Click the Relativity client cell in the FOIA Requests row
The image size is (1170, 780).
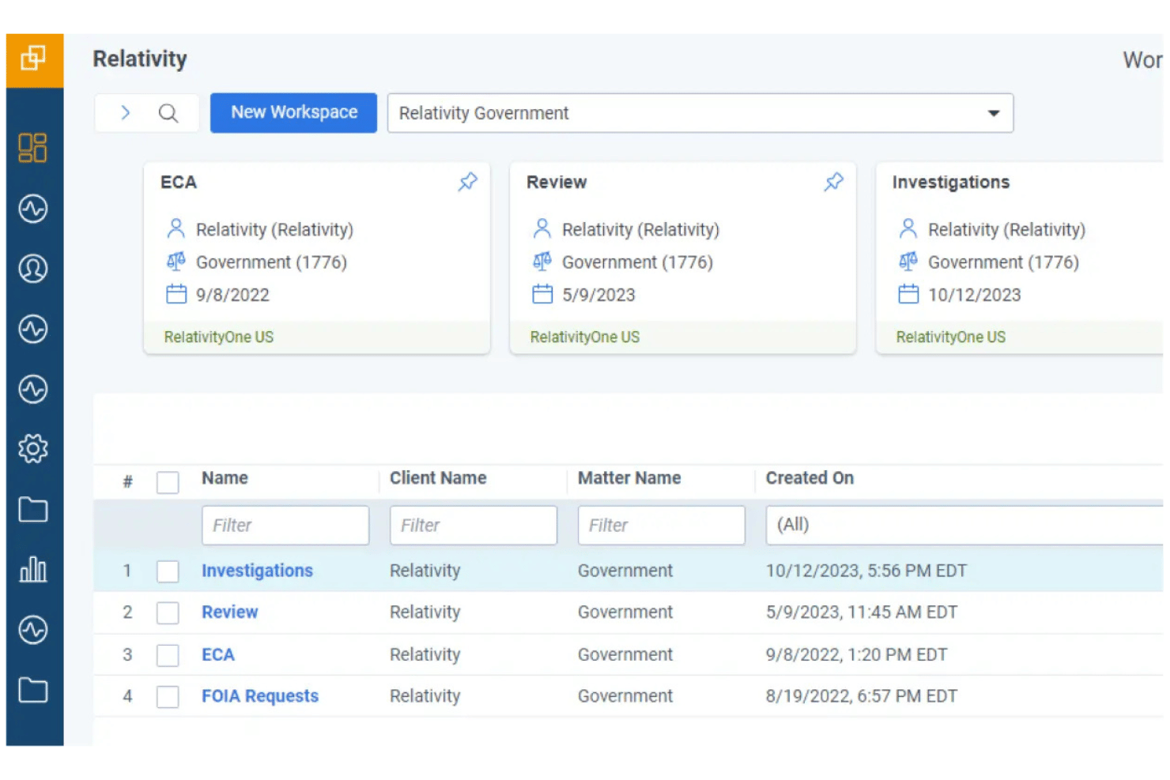[x=425, y=696]
